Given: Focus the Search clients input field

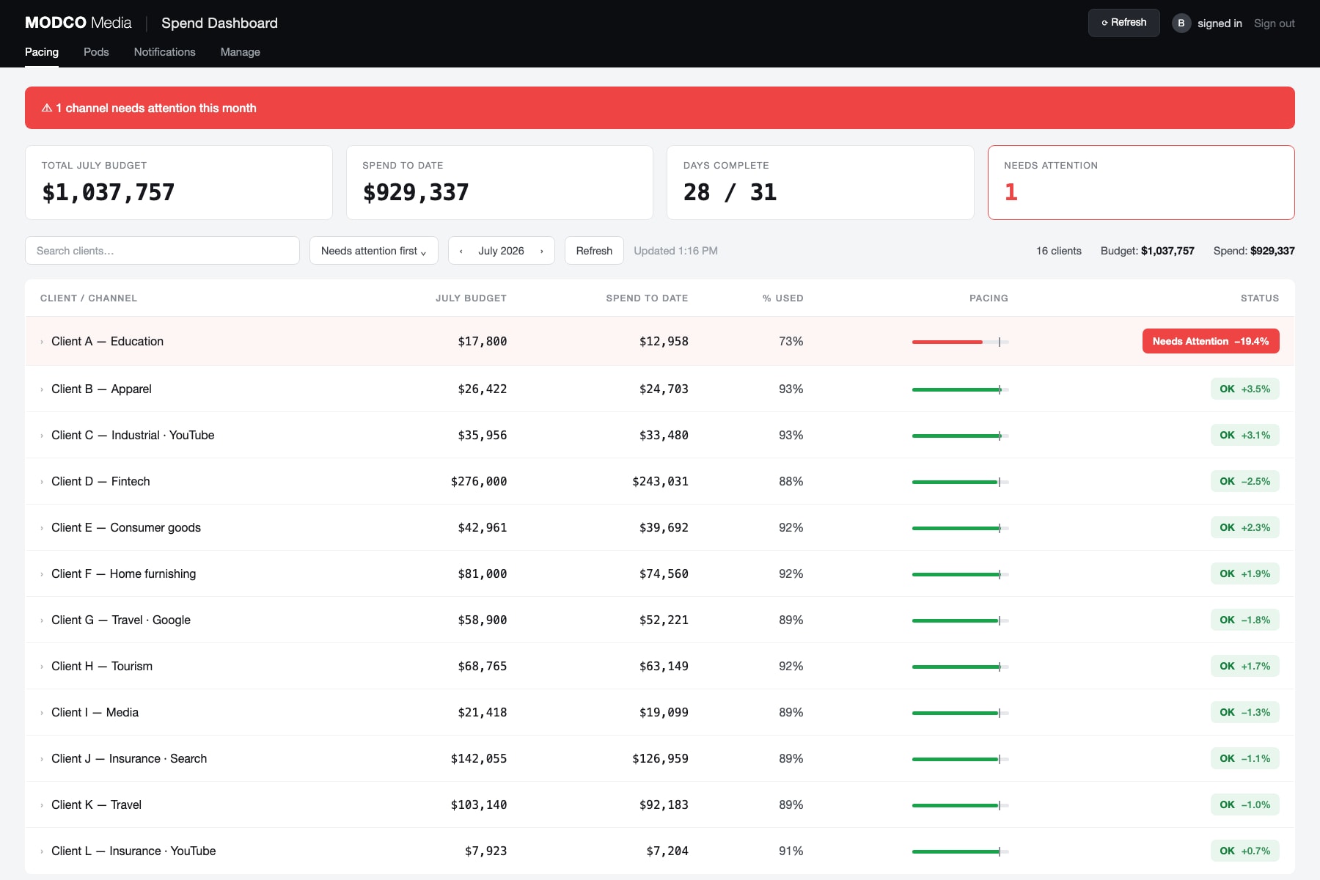Looking at the screenshot, I should coord(162,251).
